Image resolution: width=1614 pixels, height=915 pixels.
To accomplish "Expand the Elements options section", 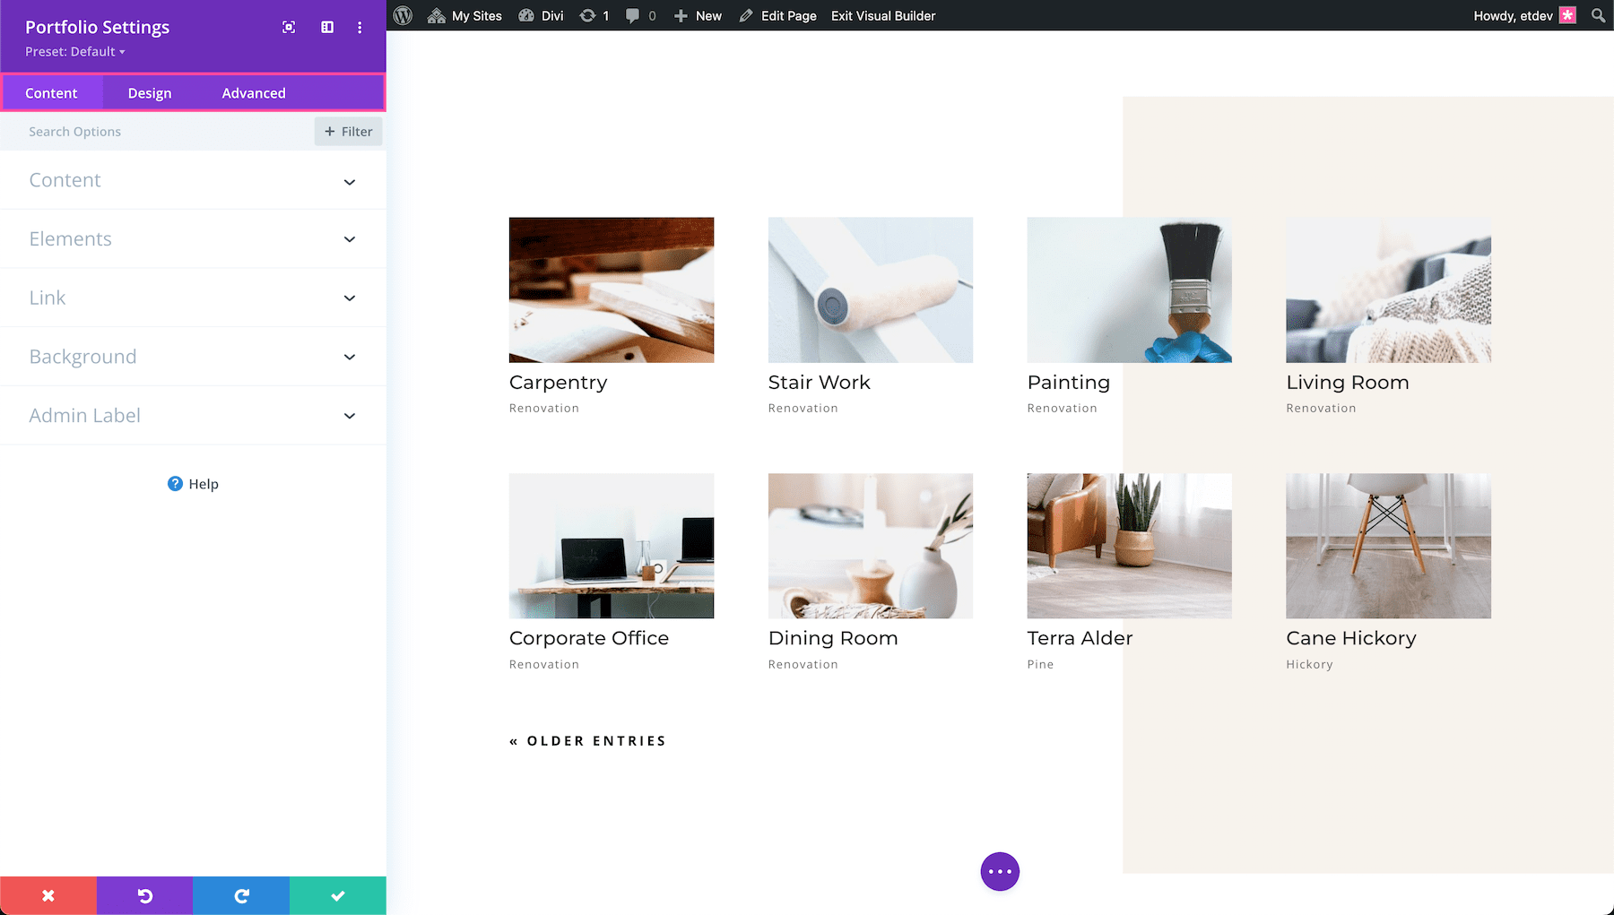I will [193, 238].
